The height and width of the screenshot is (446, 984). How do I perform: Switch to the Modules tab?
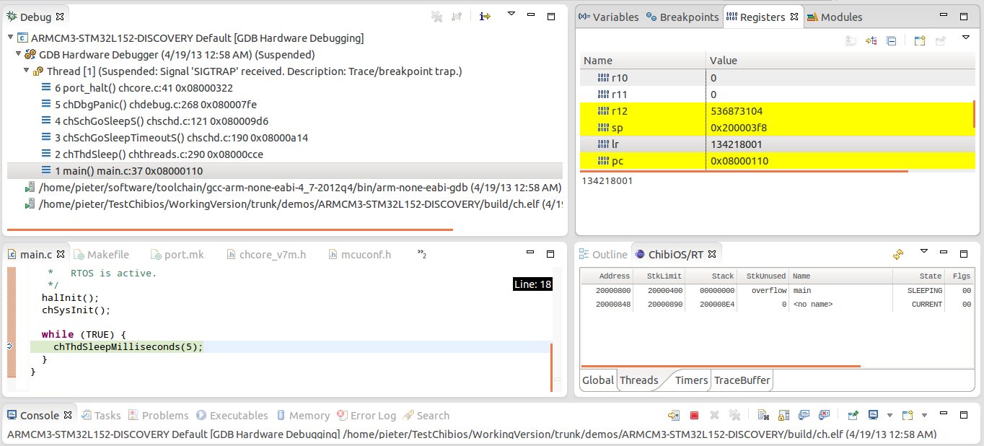(835, 17)
